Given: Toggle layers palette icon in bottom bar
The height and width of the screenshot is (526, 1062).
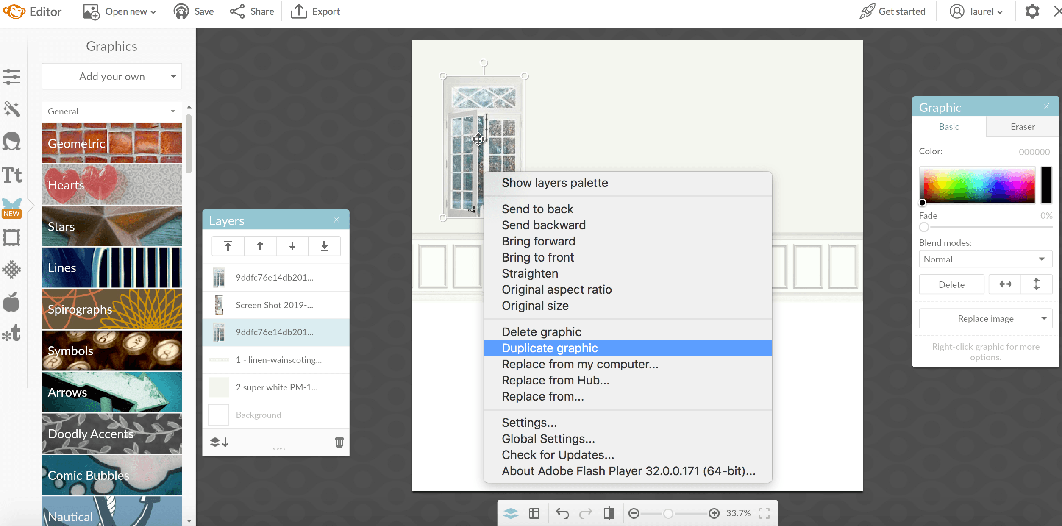Looking at the screenshot, I should point(511,513).
